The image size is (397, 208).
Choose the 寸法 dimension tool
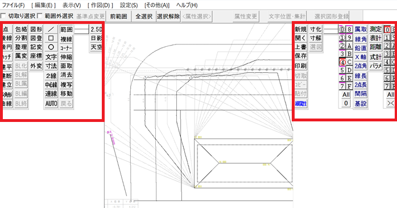coord(51,66)
